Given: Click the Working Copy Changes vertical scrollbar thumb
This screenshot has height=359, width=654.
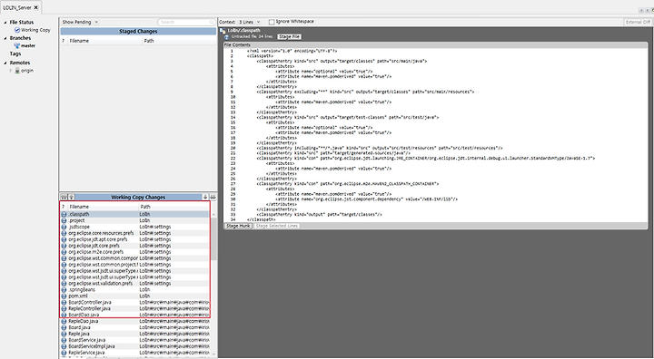Looking at the screenshot, I should click(214, 238).
